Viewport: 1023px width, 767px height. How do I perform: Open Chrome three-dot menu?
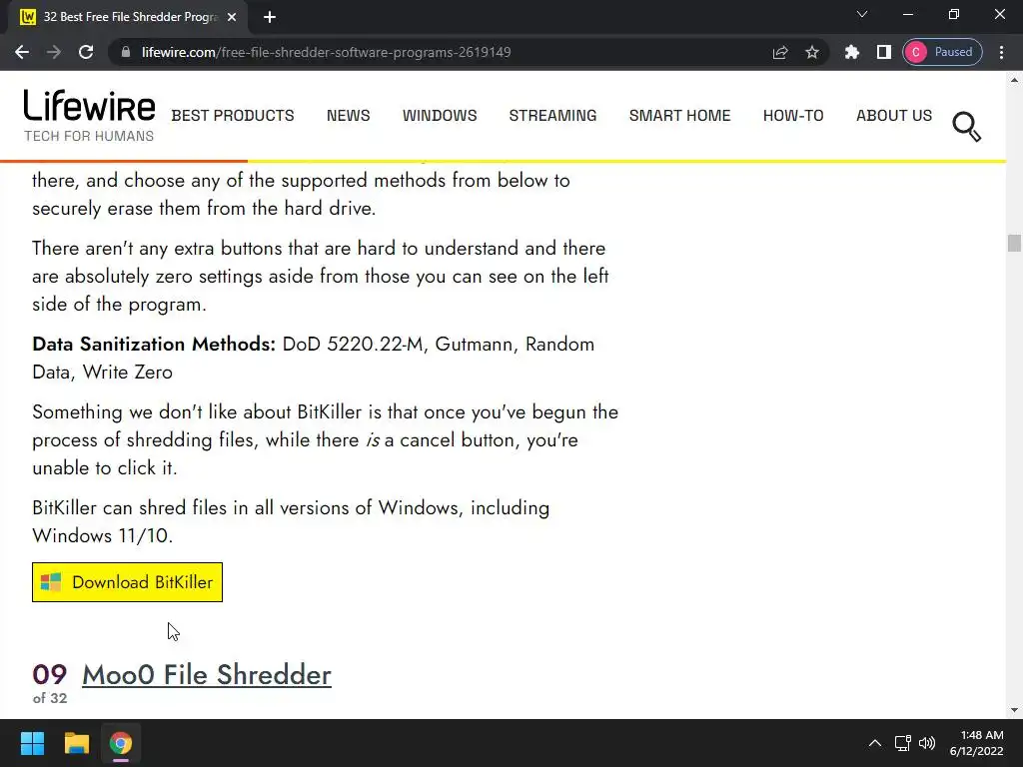1001,52
